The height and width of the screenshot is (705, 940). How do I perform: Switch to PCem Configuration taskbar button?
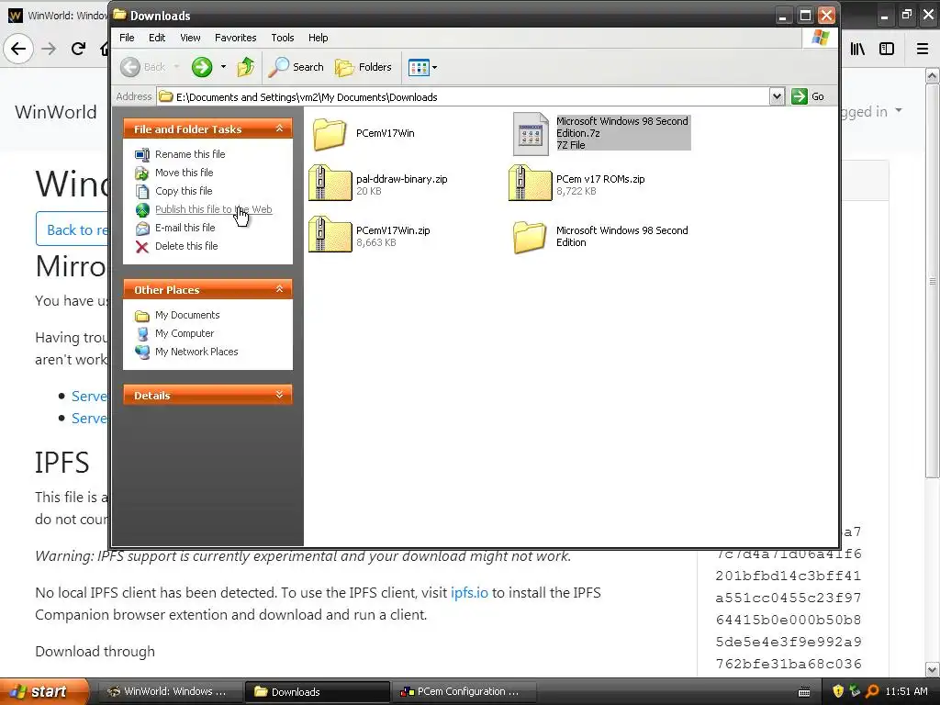coord(463,691)
